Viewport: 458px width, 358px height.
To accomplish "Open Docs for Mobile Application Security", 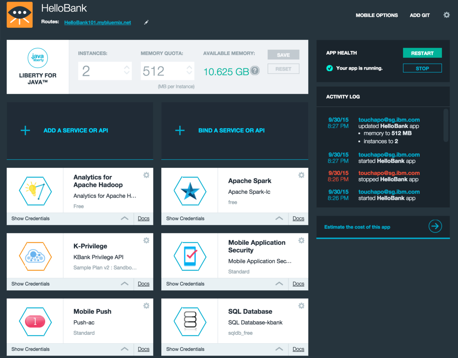I will (x=298, y=284).
